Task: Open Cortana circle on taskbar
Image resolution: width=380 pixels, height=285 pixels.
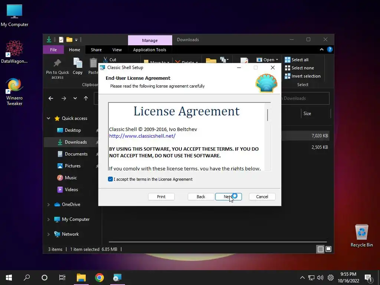Action: (x=45, y=278)
